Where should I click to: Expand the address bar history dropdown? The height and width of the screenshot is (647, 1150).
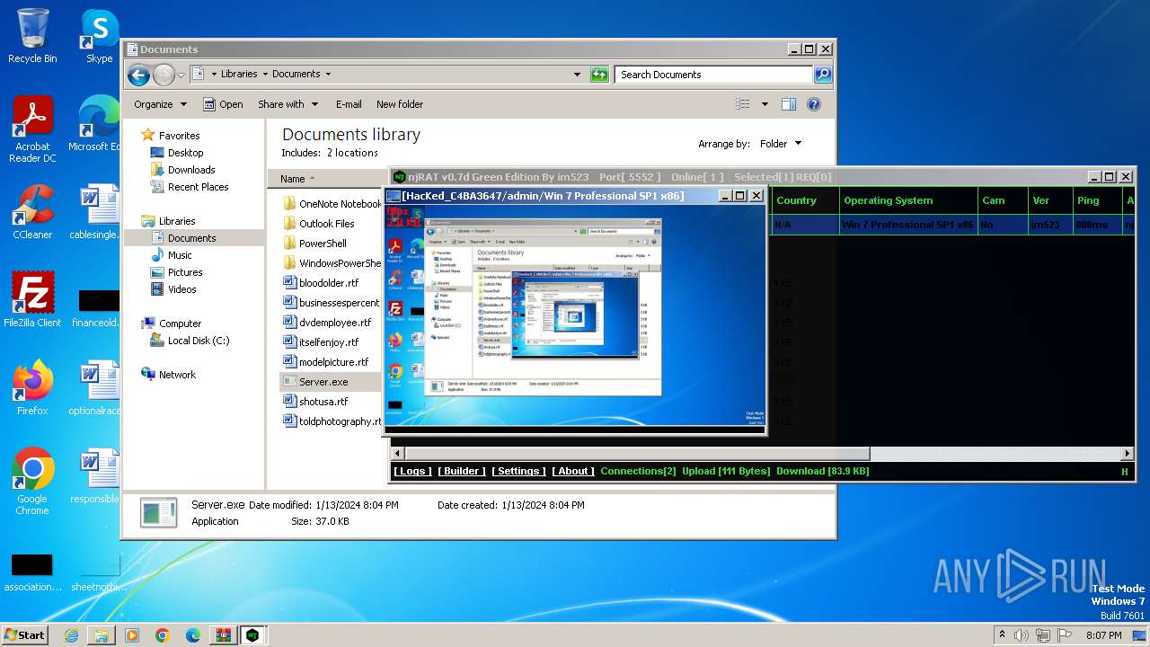pyautogui.click(x=577, y=75)
